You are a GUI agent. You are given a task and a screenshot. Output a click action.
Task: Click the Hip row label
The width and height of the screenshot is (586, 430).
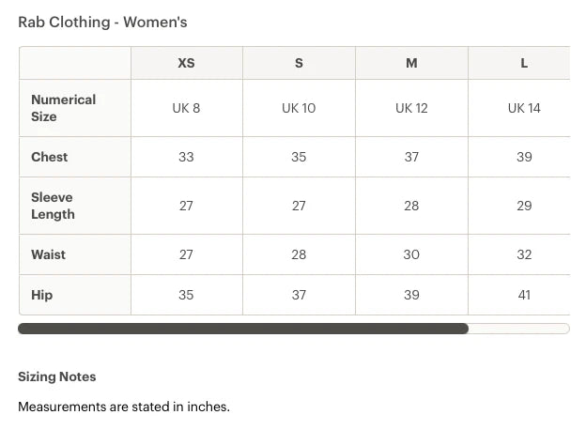pyautogui.click(x=42, y=295)
